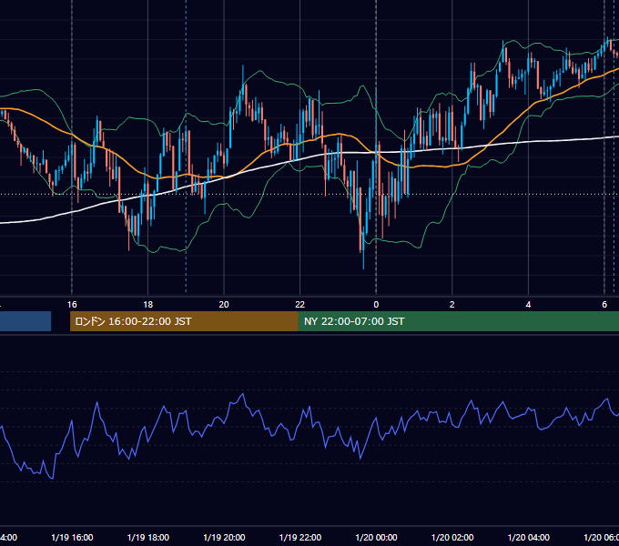
Task: Click the hour label 0 on the time axis
Action: click(376, 305)
